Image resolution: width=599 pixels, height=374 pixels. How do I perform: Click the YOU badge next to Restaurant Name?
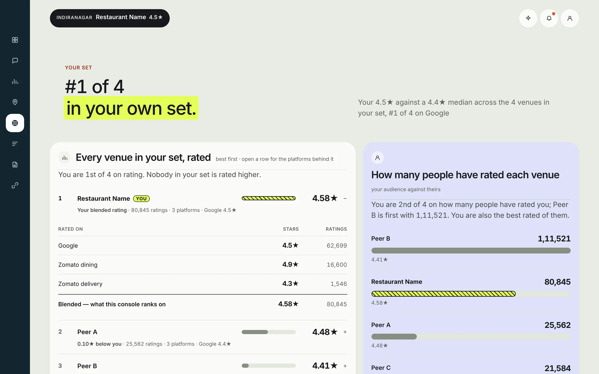[x=141, y=199]
